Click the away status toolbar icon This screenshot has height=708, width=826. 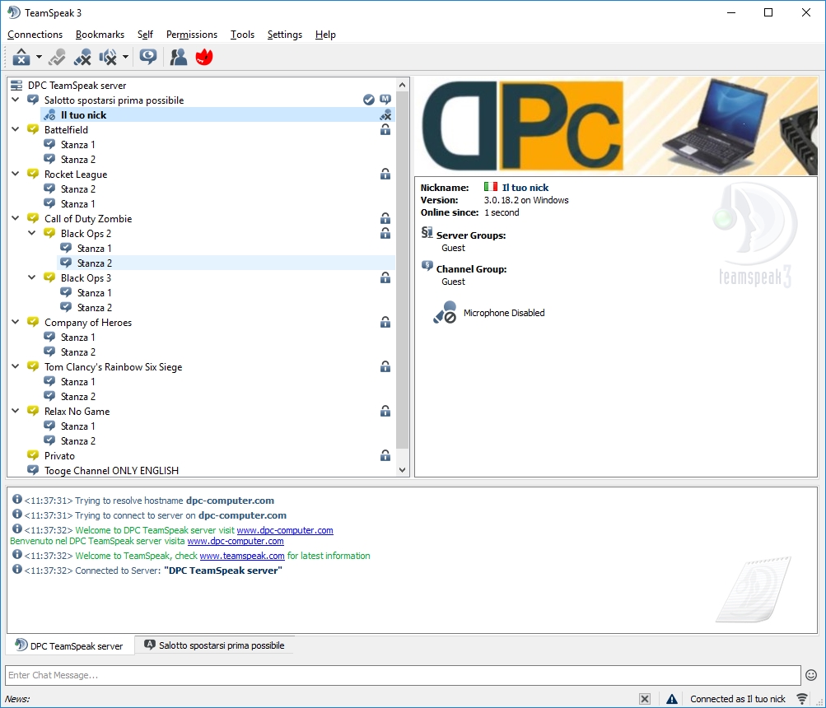tap(57, 57)
